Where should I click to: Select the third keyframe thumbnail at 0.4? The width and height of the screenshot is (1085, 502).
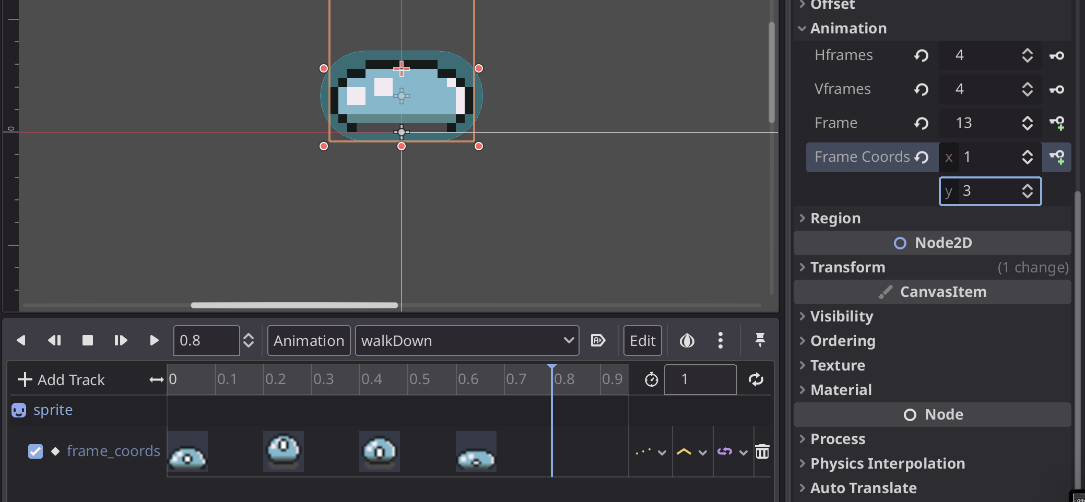click(x=379, y=451)
